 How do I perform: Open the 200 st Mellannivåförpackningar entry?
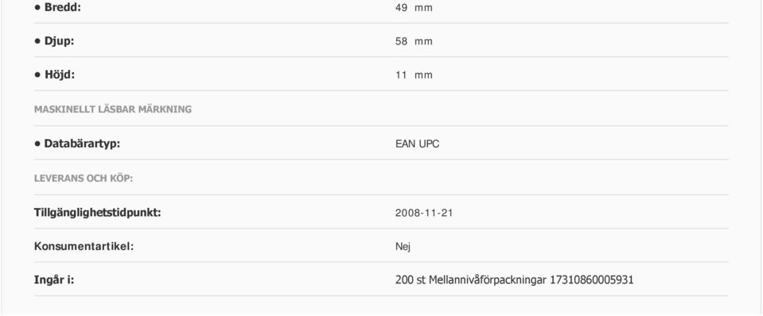tap(471, 280)
